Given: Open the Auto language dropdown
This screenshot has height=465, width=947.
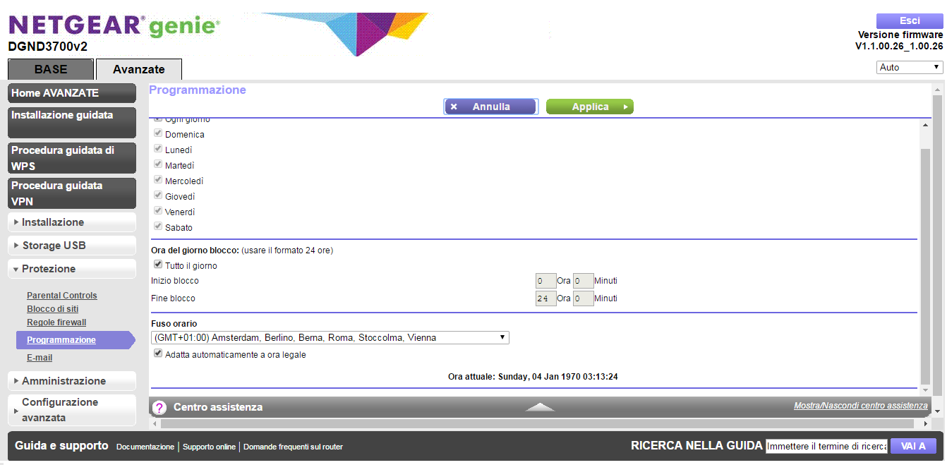Looking at the screenshot, I should point(908,66).
